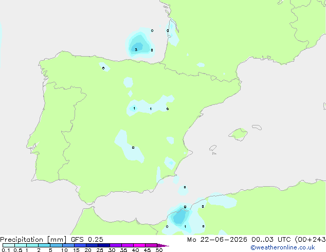
Task: Pick the 15–20 mm blue legend swatch
Action: (80, 245)
